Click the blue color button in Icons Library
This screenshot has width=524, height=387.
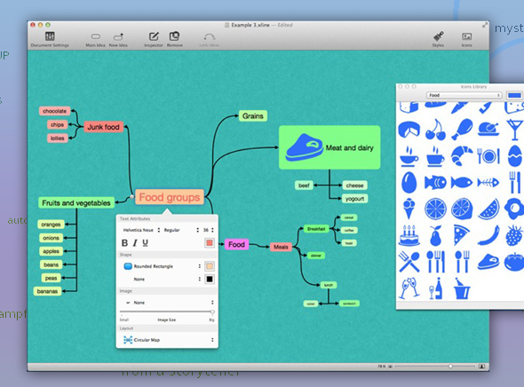(x=514, y=95)
